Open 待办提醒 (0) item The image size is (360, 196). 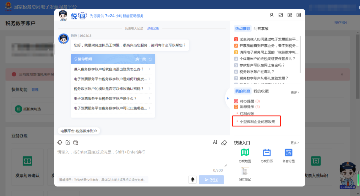click(247, 101)
